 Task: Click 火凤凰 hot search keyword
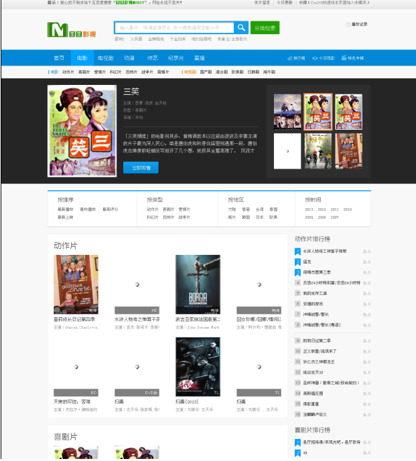click(x=136, y=39)
